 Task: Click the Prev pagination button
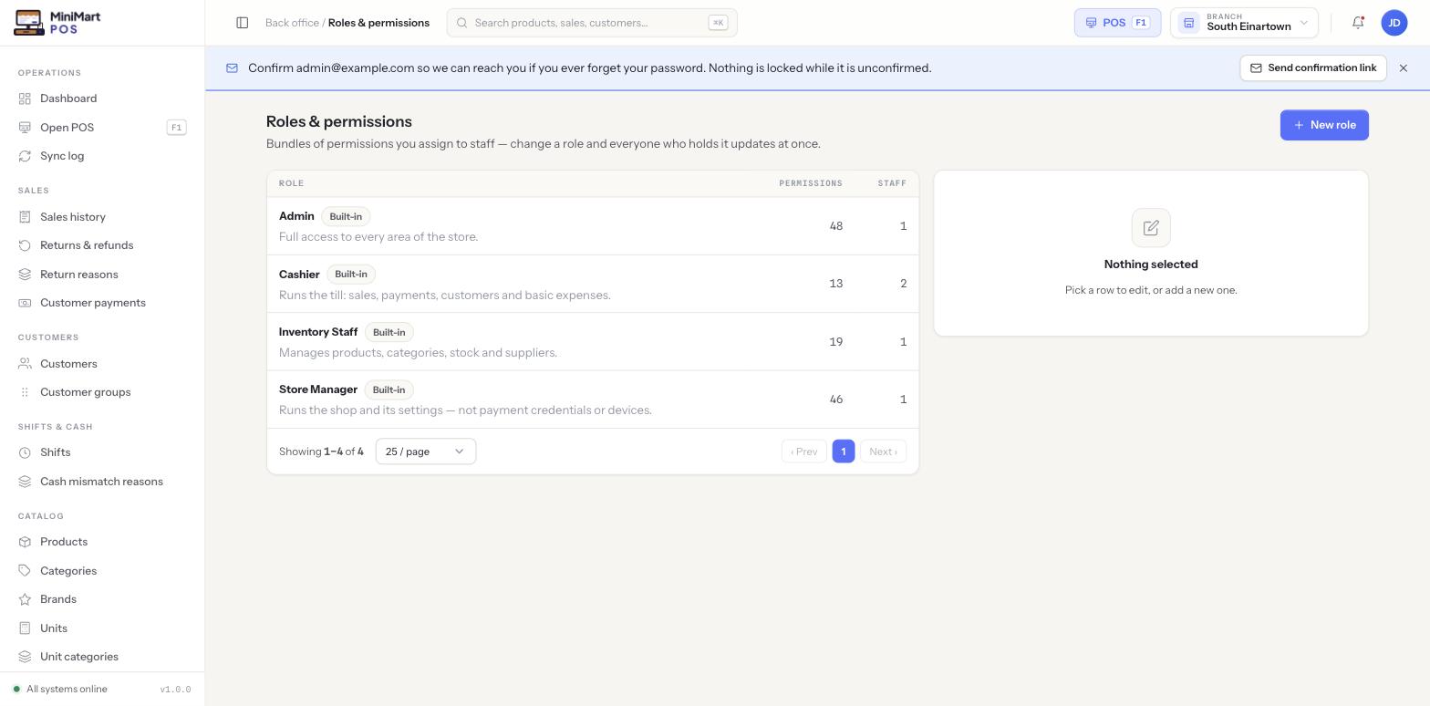pyautogui.click(x=804, y=452)
